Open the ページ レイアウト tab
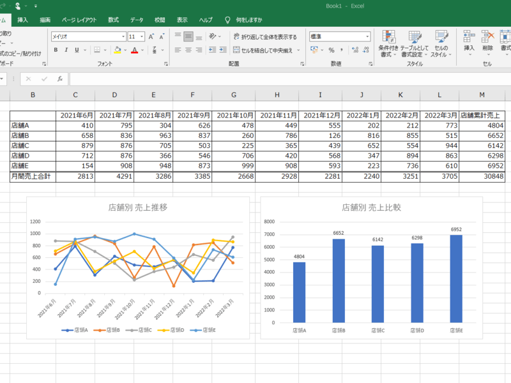Image resolution: width=511 pixels, height=383 pixels. 79,20
